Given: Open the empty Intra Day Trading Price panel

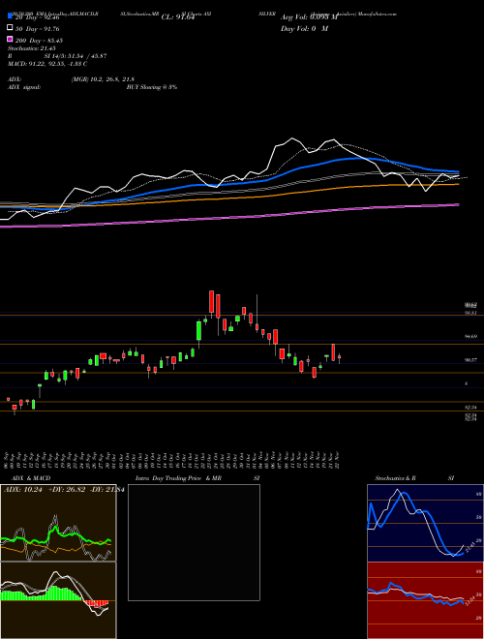Looking at the screenshot, I should 194,542.
